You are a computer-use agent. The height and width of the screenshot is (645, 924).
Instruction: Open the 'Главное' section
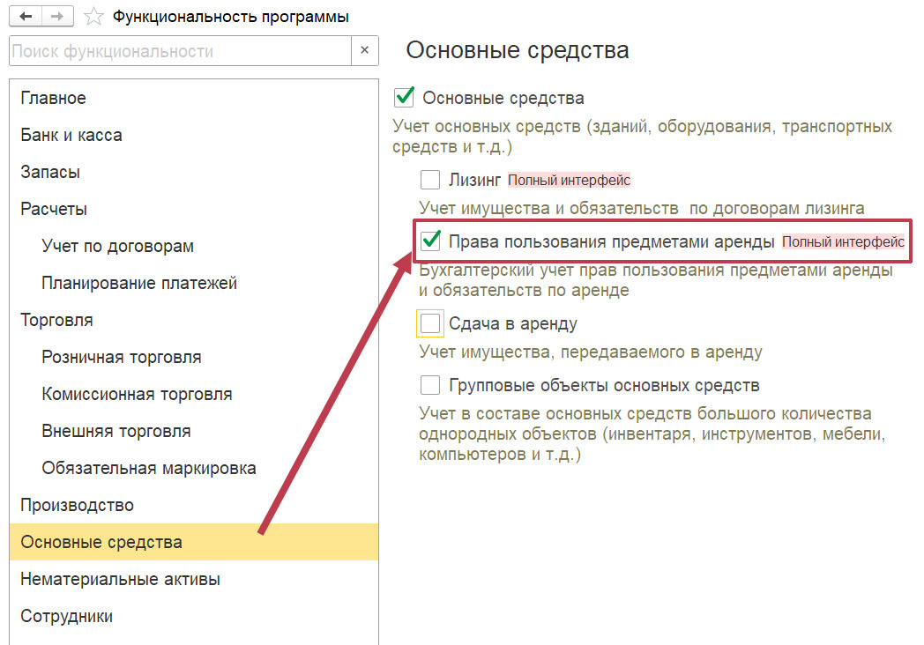[194, 98]
